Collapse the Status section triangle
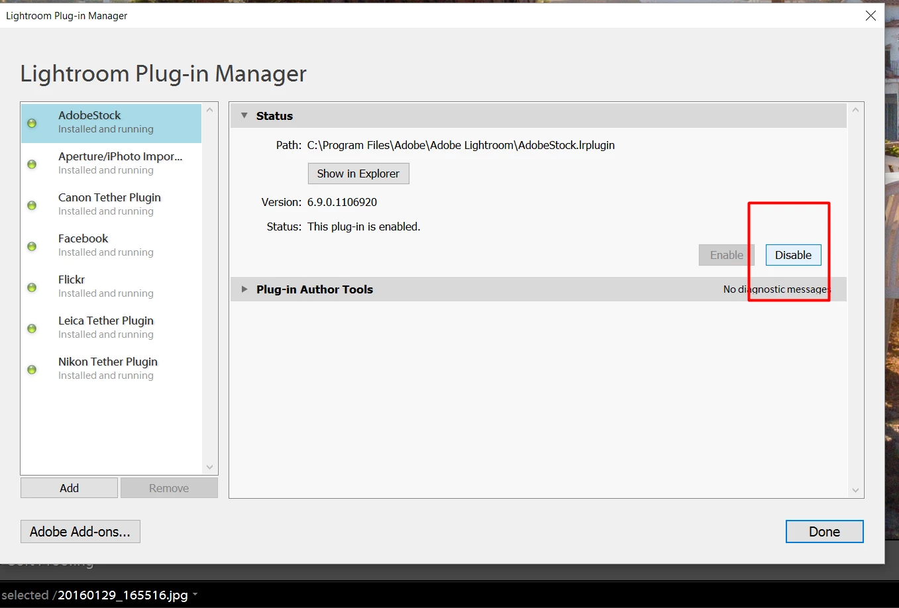 click(x=244, y=116)
